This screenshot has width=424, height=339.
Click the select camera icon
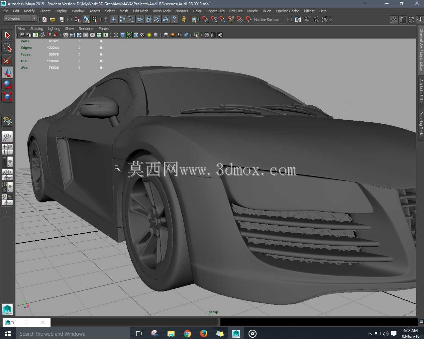22,35
